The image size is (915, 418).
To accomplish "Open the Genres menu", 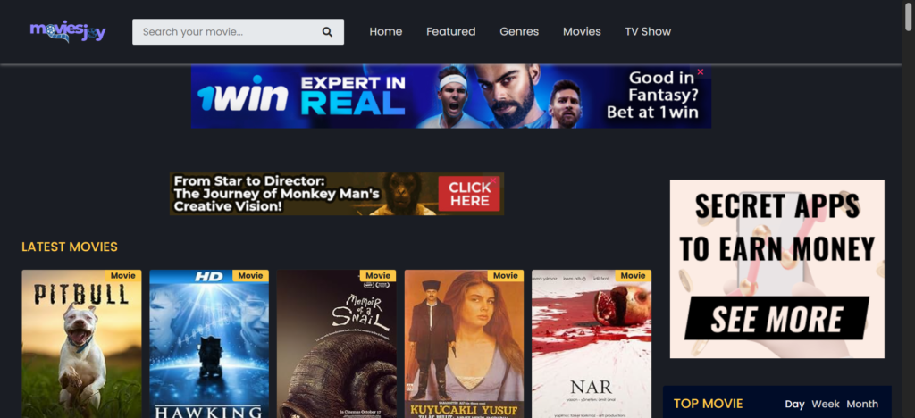I will [x=519, y=31].
